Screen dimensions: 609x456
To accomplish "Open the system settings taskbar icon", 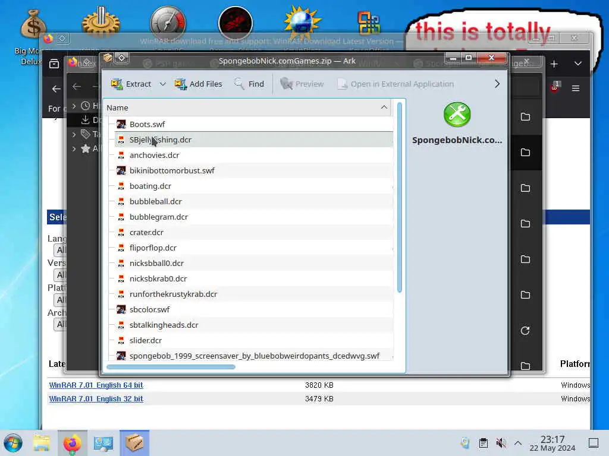I will 103,443.
